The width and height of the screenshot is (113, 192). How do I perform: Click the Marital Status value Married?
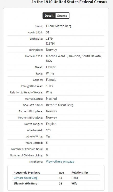(x=51, y=99)
